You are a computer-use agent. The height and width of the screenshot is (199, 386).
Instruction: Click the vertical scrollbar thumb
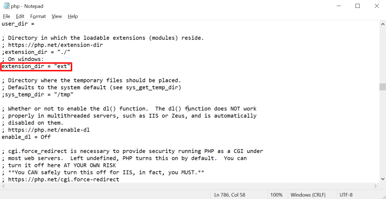(383, 87)
